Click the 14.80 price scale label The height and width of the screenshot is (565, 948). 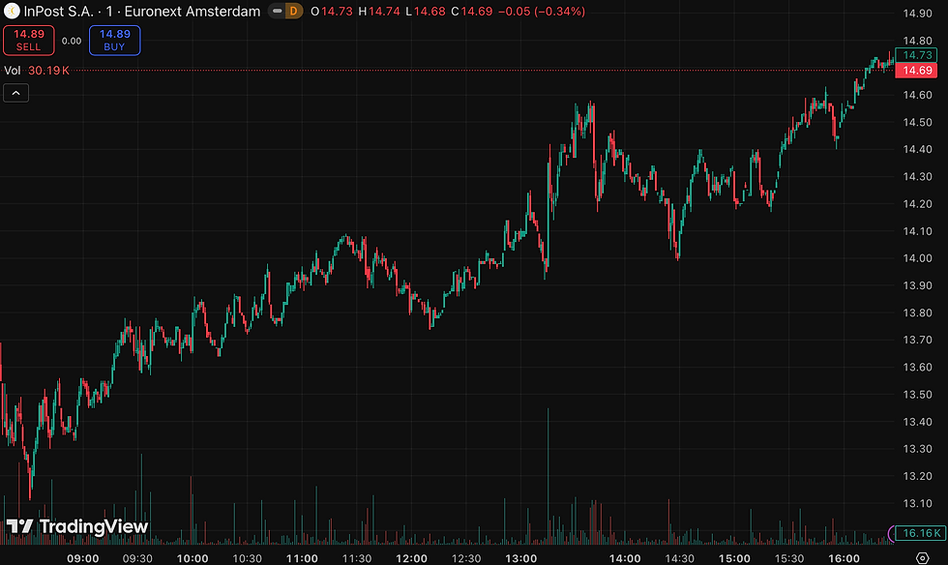(x=917, y=41)
